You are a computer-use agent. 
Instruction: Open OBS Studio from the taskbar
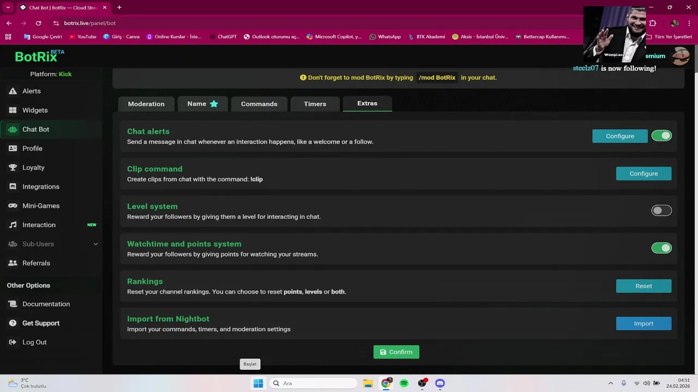(x=422, y=383)
